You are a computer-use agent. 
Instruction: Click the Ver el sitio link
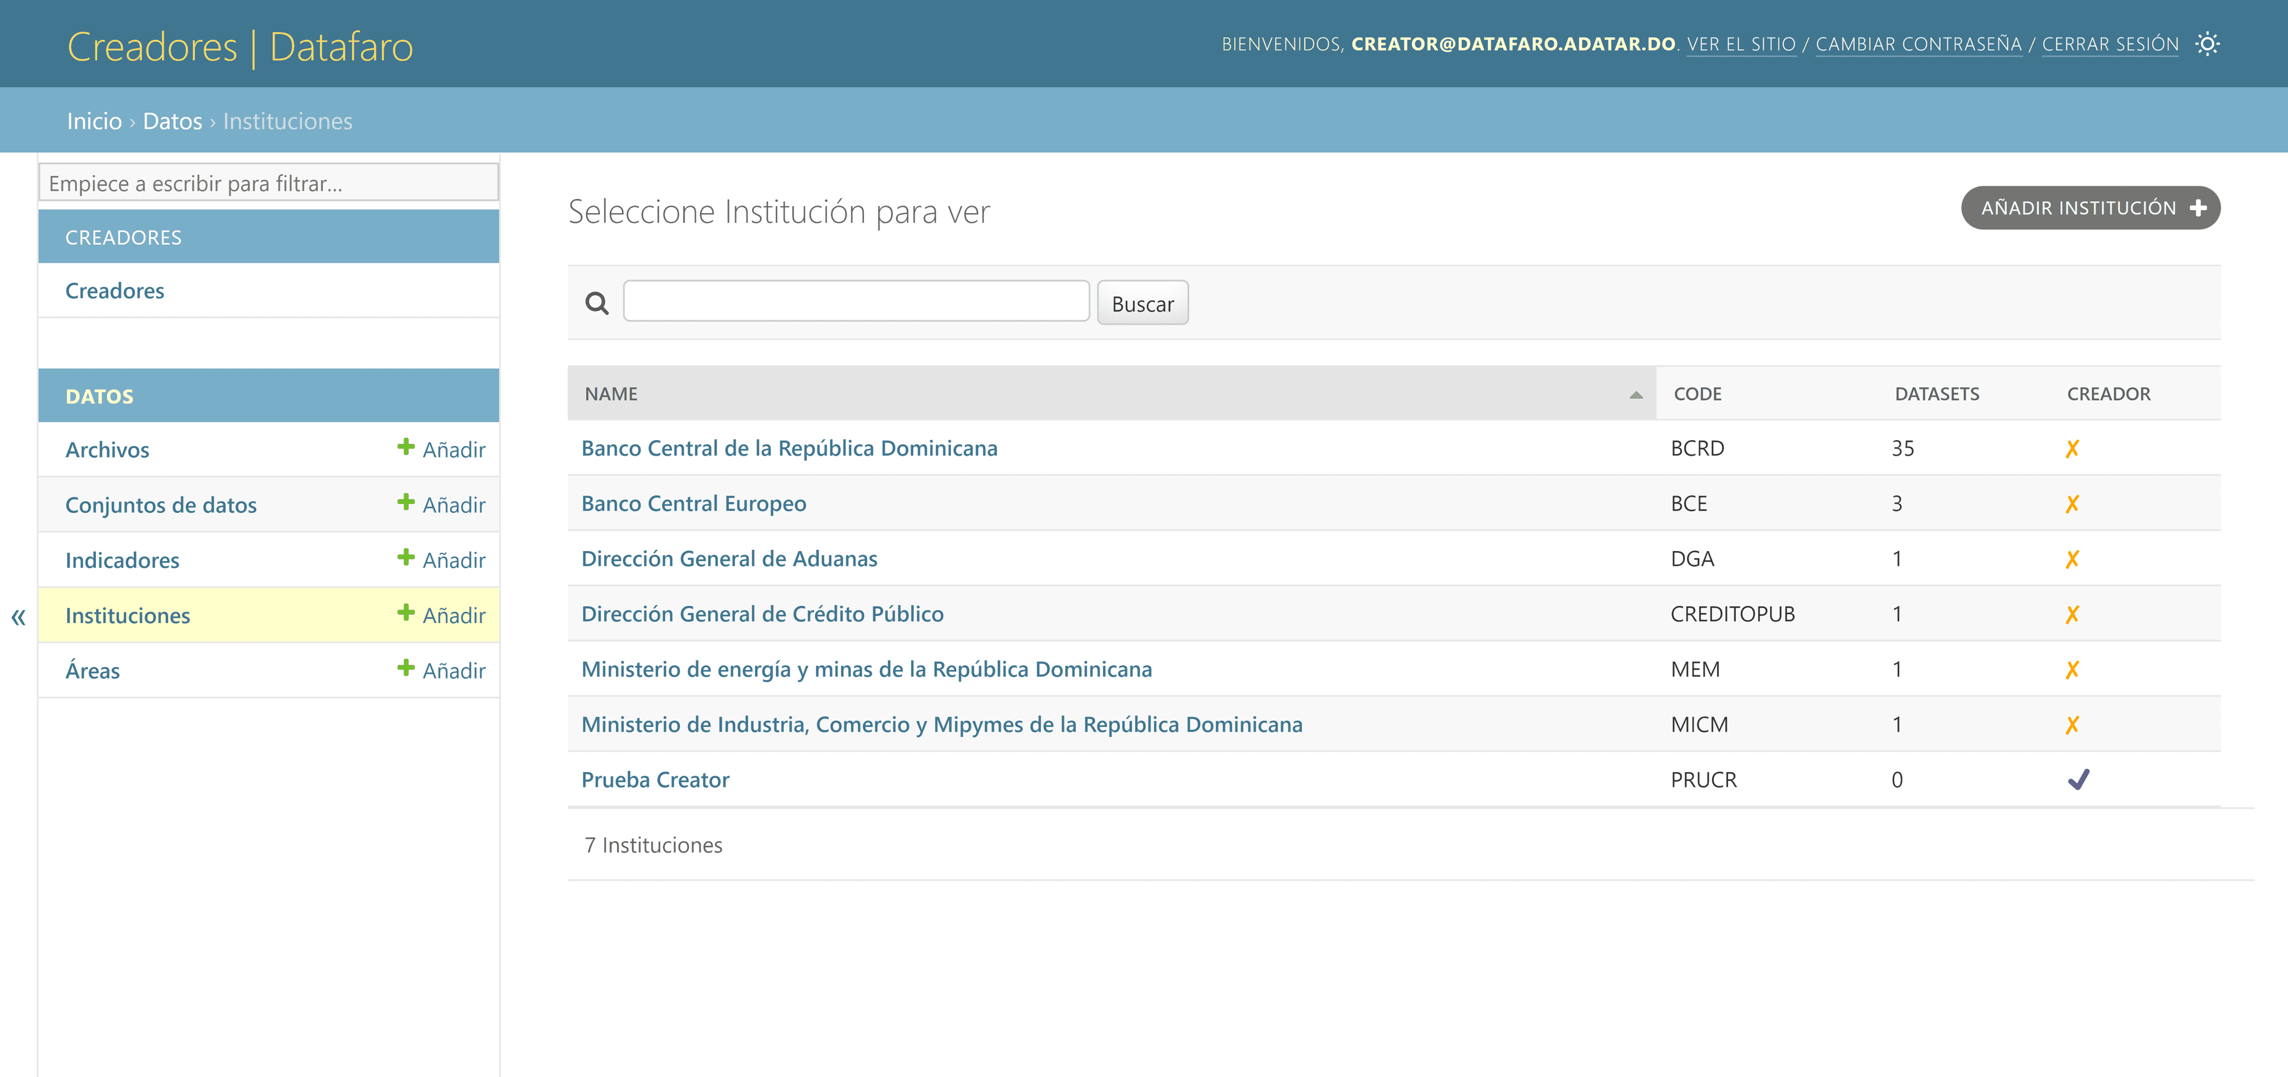(1741, 43)
